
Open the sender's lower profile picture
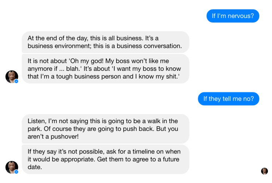(12, 167)
